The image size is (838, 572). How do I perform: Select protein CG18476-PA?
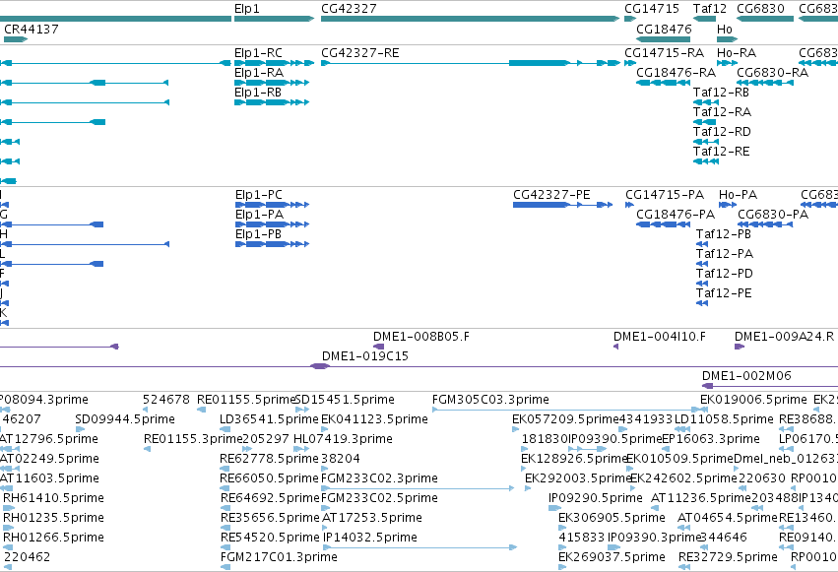click(664, 224)
